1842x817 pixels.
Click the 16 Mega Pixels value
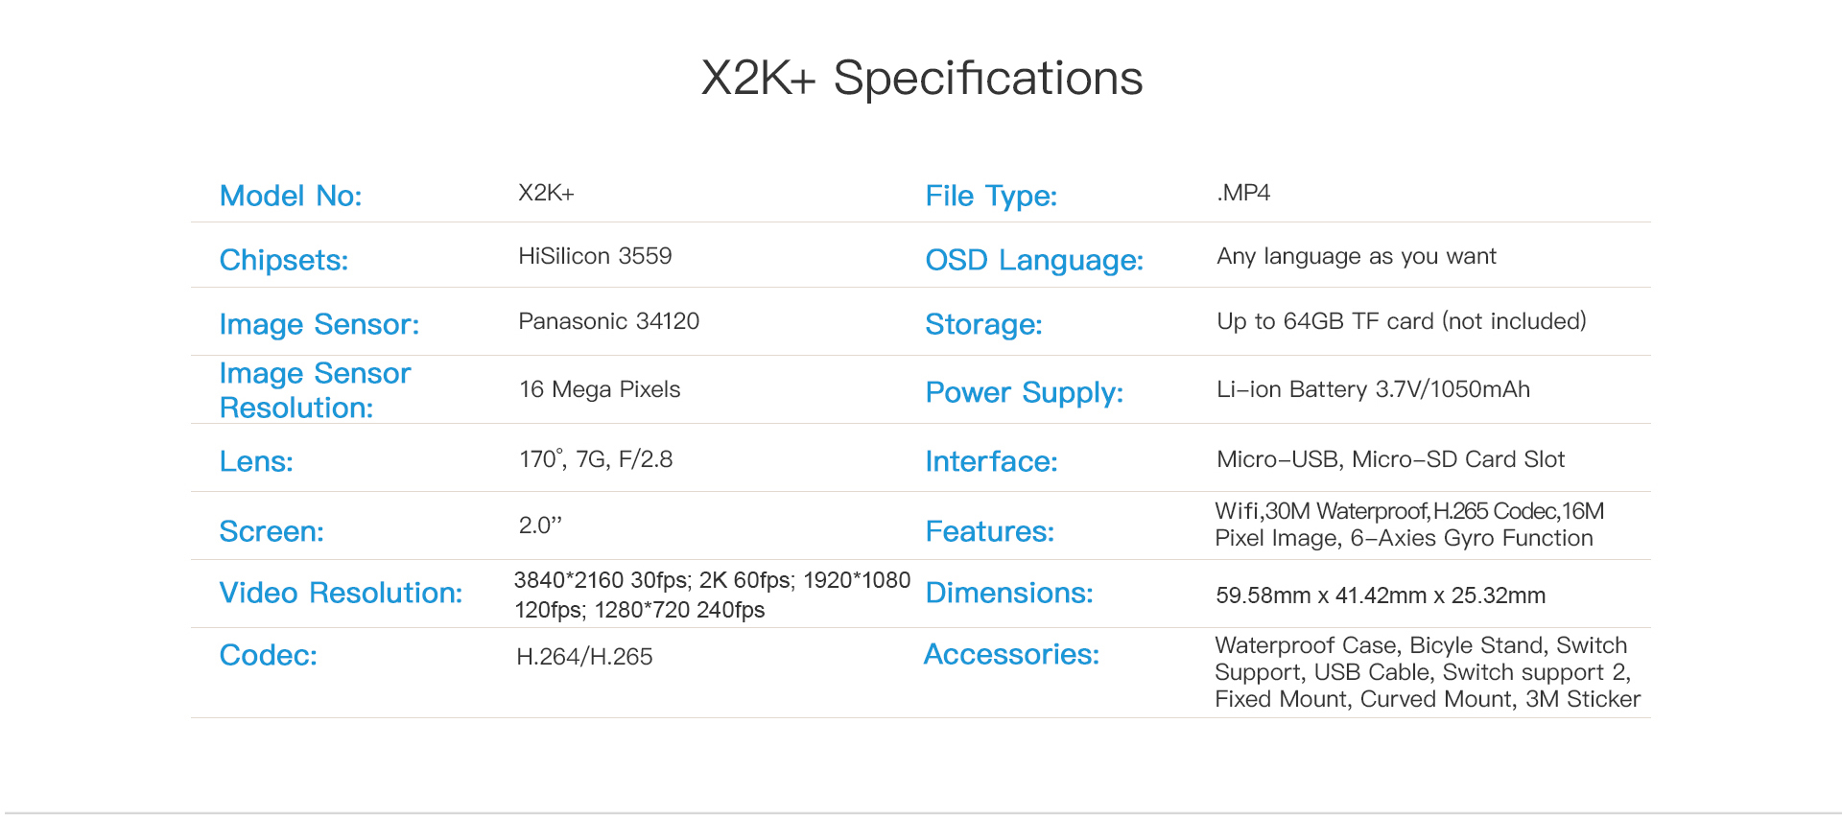600,389
